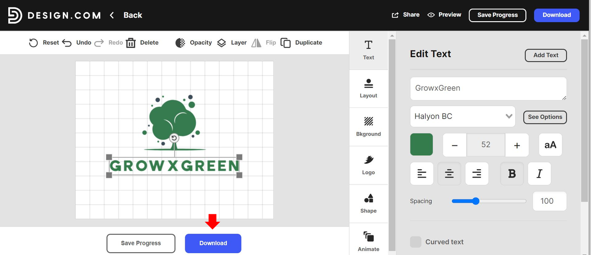591x255 pixels.
Task: Click Save Progress below the canvas
Action: click(141, 243)
